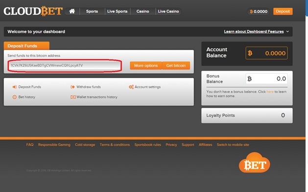Click the orange Deposit button in header

(283, 11)
